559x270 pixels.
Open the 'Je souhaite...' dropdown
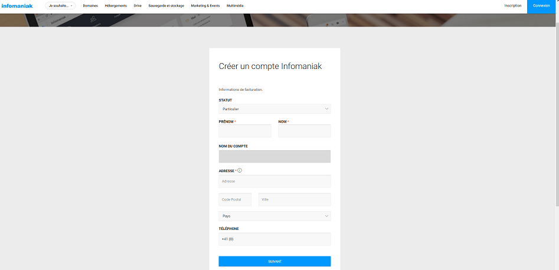coord(60,6)
